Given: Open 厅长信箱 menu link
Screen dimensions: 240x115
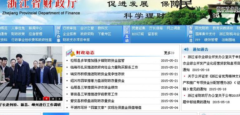Looking at the screenshot, I should [x=156, y=28].
